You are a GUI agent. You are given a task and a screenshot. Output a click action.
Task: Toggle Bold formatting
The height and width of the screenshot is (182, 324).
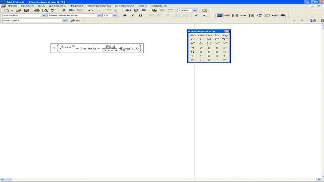tap(125, 15)
